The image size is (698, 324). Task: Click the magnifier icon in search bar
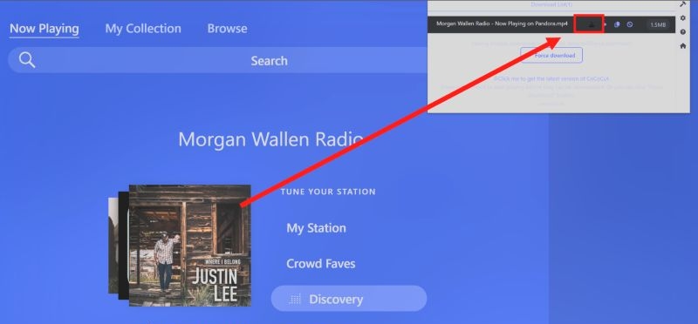coord(27,60)
